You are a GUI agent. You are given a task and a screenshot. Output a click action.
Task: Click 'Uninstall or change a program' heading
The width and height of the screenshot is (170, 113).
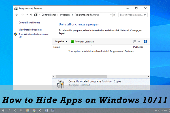click(79, 24)
